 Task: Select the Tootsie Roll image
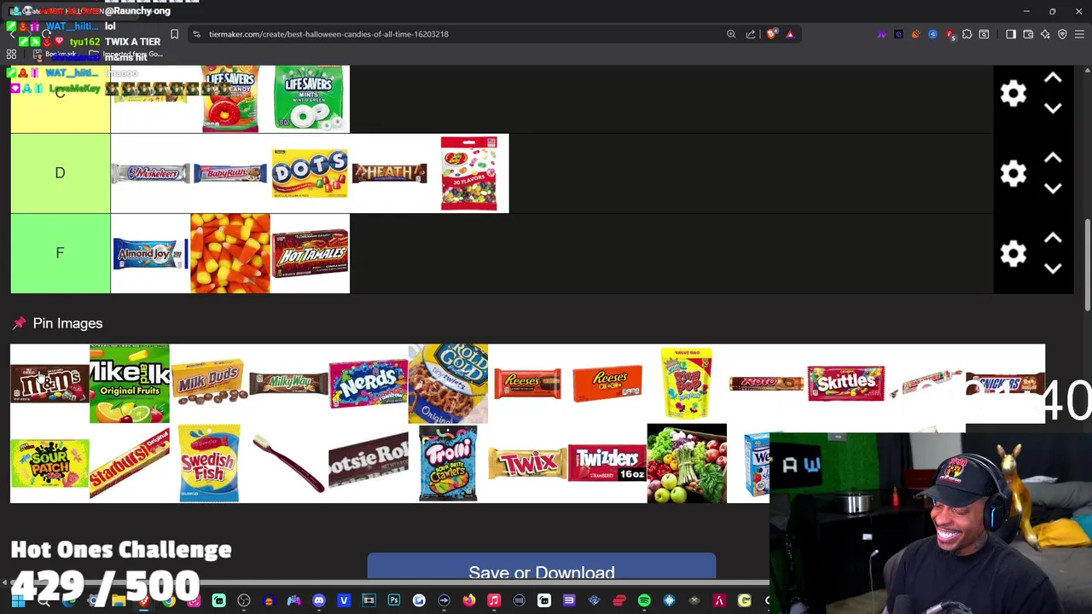(x=369, y=463)
